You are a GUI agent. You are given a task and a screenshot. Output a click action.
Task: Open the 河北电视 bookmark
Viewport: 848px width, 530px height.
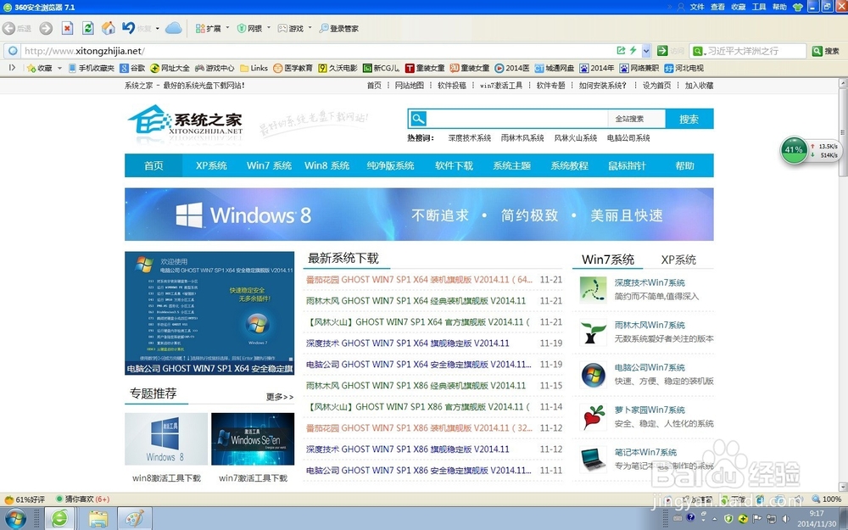[x=684, y=68]
